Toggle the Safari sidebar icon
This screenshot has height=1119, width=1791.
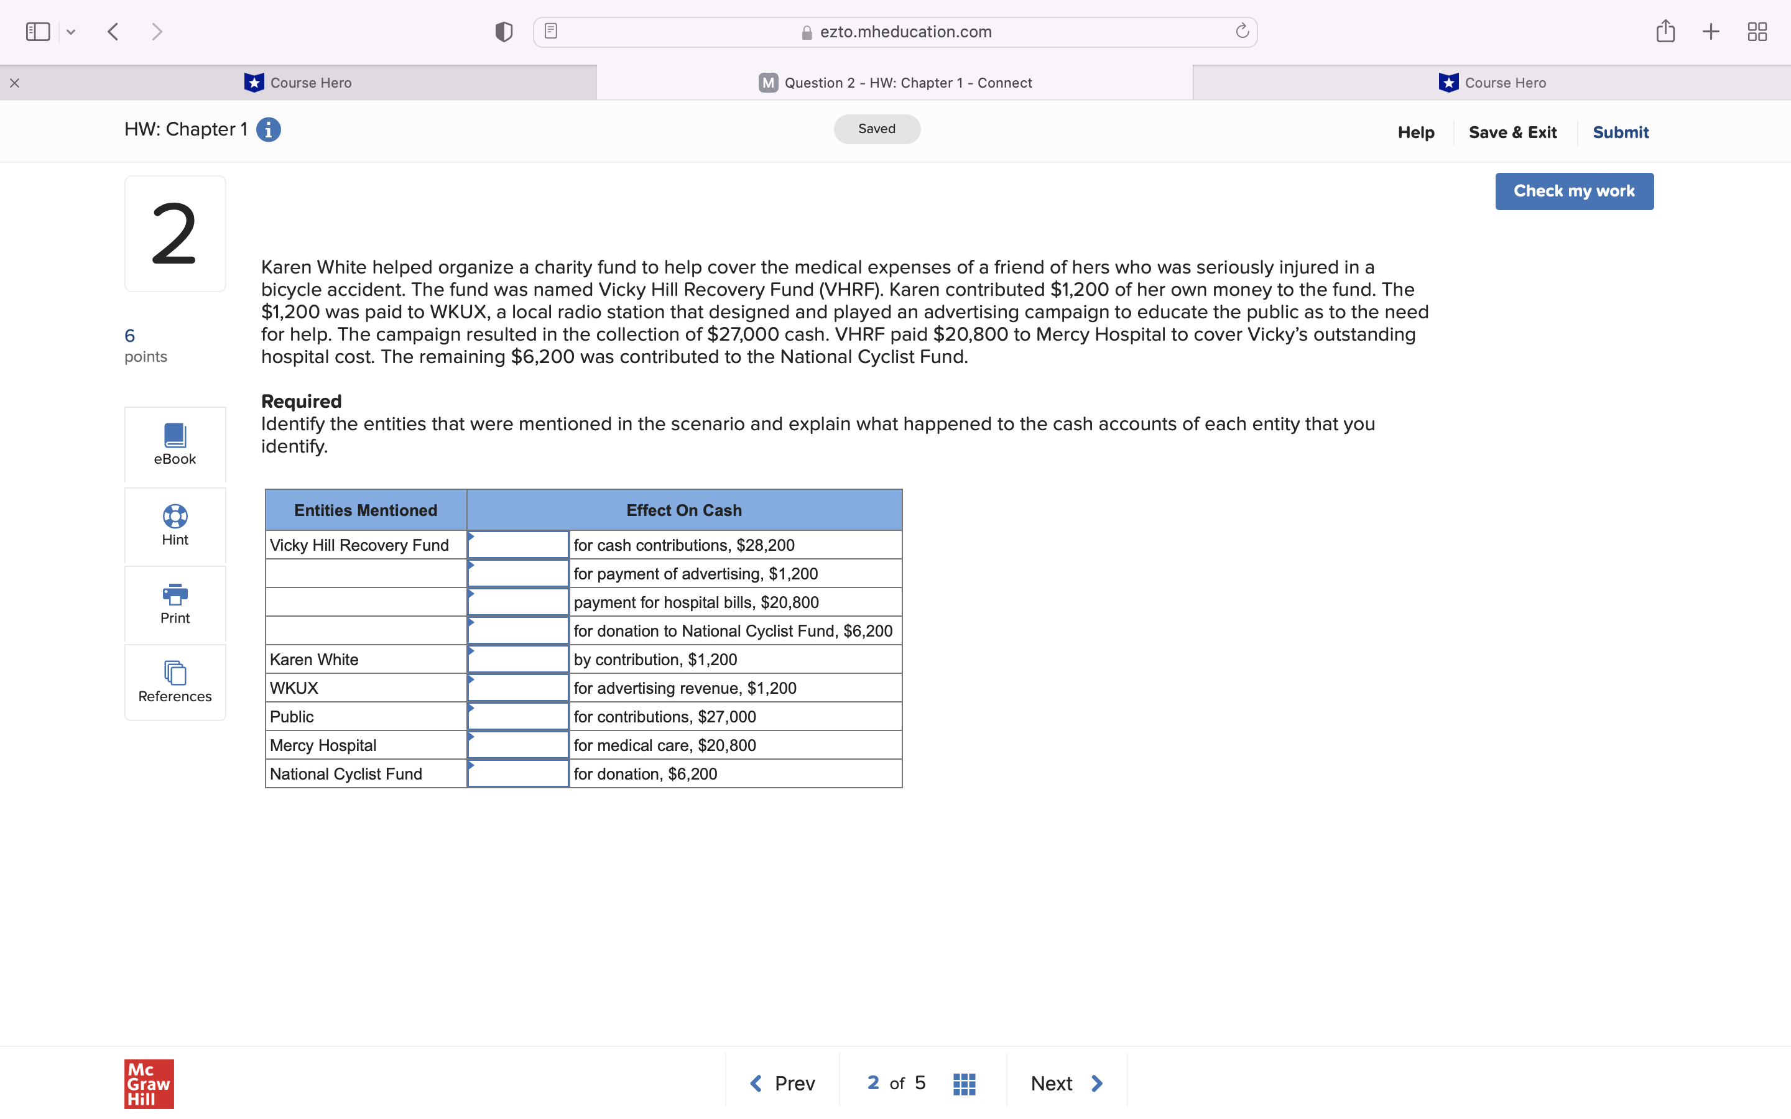click(x=37, y=31)
